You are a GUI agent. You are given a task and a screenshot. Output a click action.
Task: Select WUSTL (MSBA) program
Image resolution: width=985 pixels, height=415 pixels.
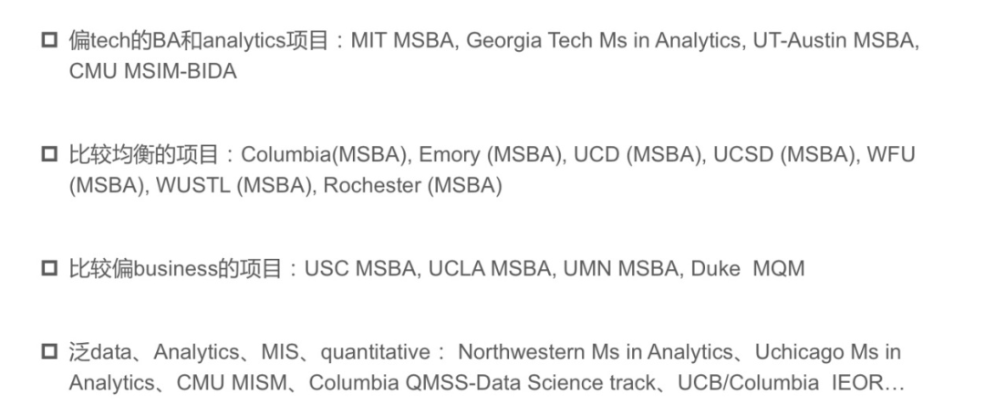[234, 185]
